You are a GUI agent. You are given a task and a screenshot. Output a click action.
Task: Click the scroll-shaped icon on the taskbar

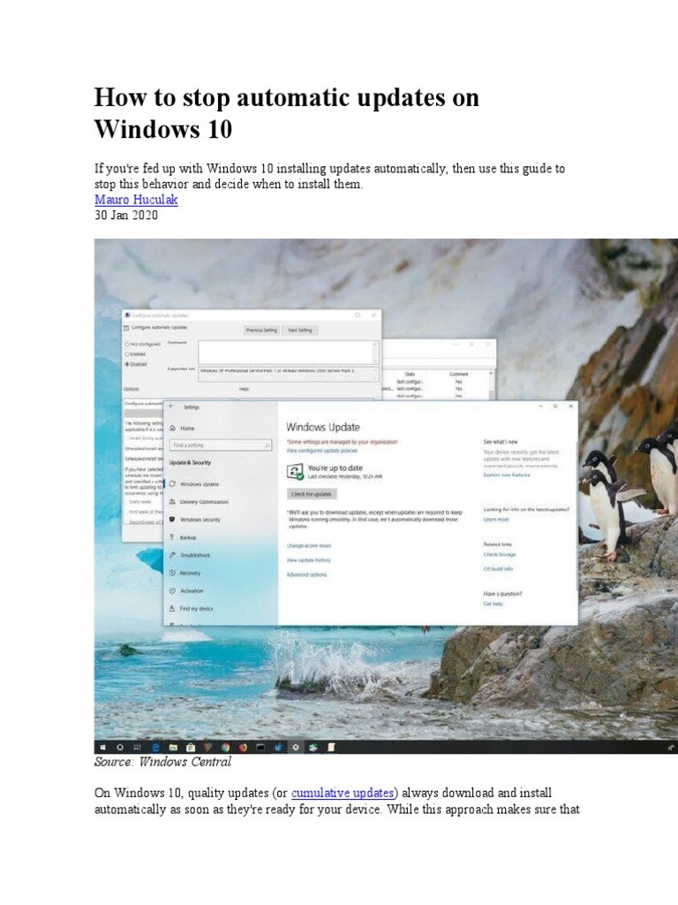coord(331,747)
